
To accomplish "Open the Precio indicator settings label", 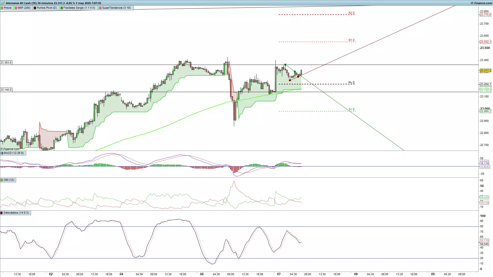I will coord(8,8).
